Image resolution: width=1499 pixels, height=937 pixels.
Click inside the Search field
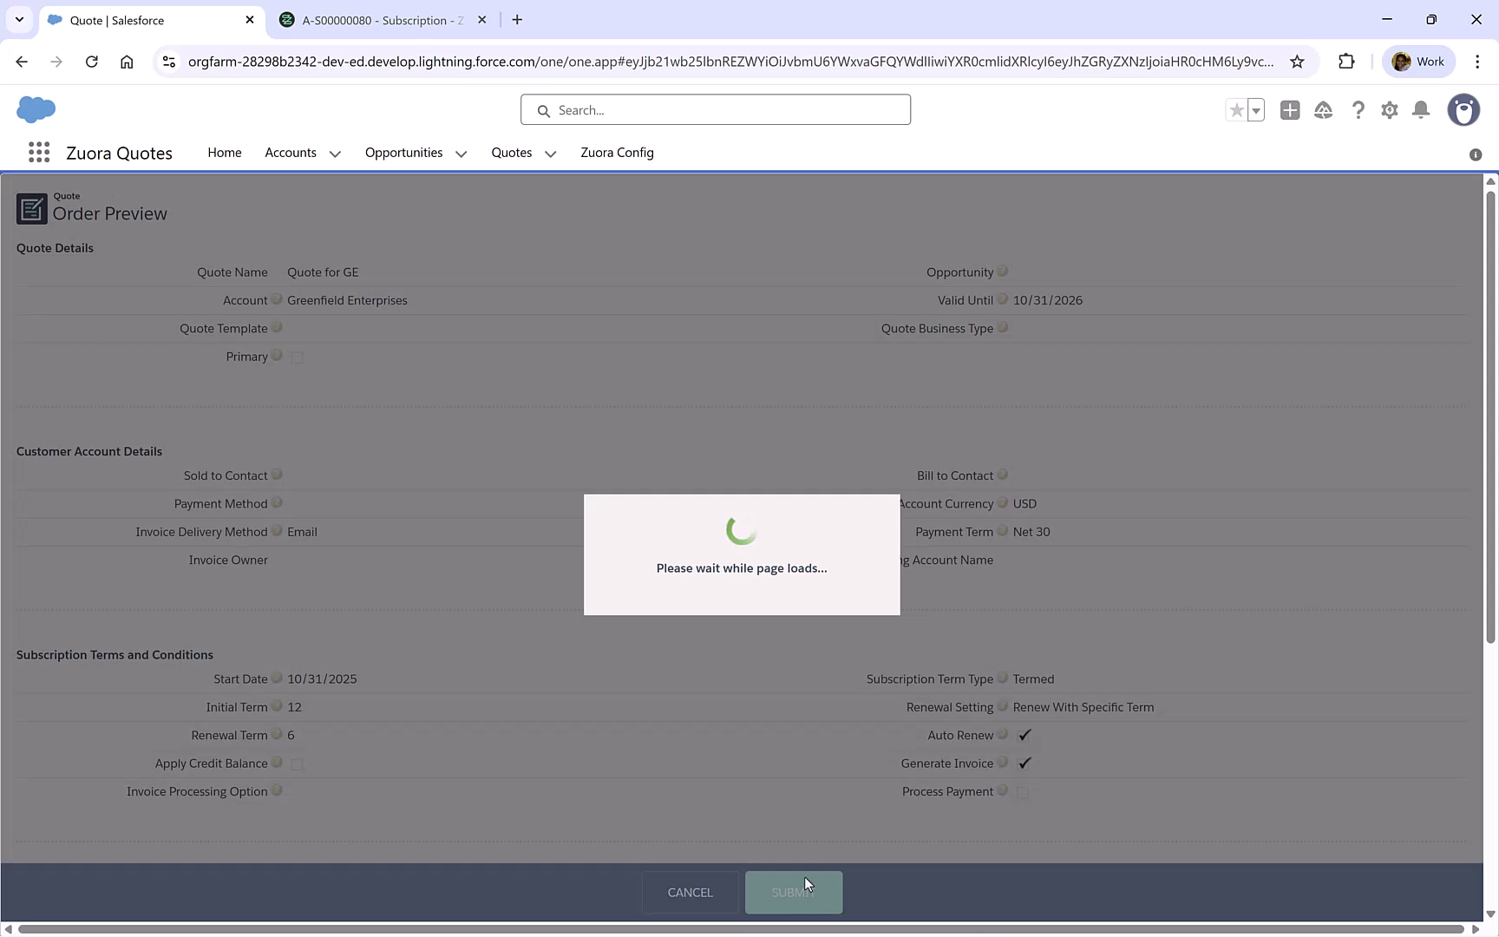point(715,109)
